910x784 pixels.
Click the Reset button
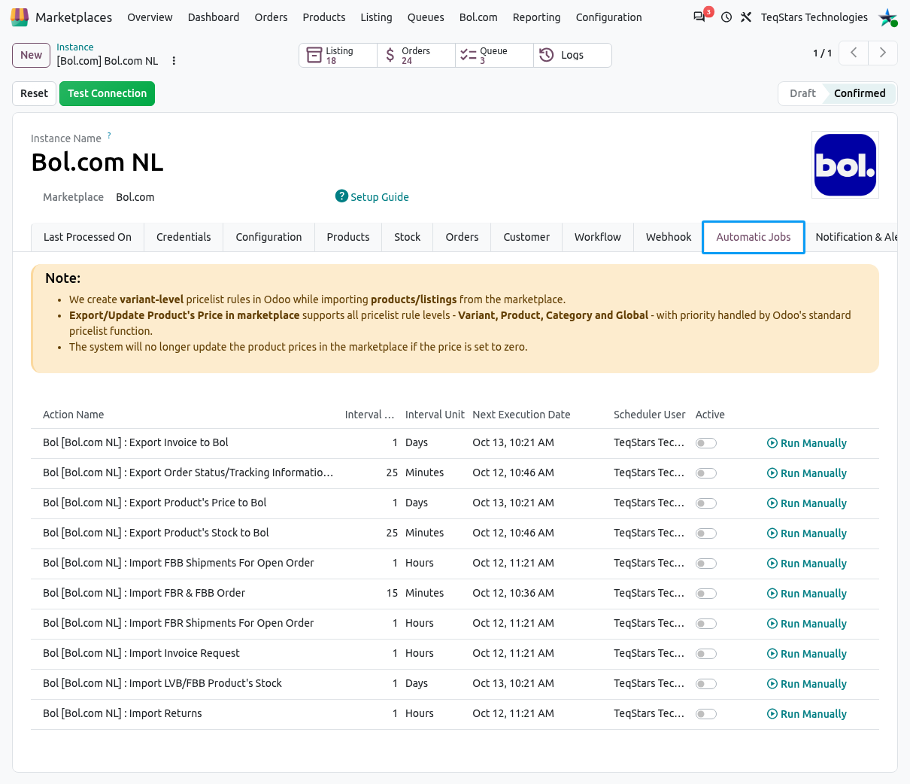[34, 93]
